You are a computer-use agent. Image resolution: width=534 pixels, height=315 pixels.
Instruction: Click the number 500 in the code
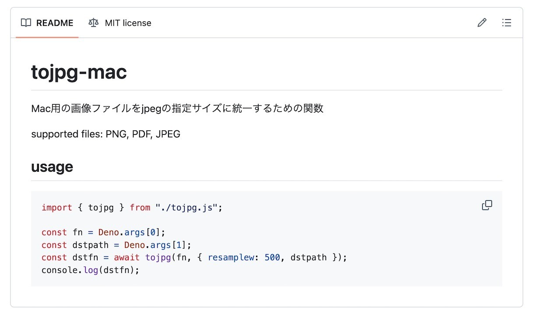[272, 258]
